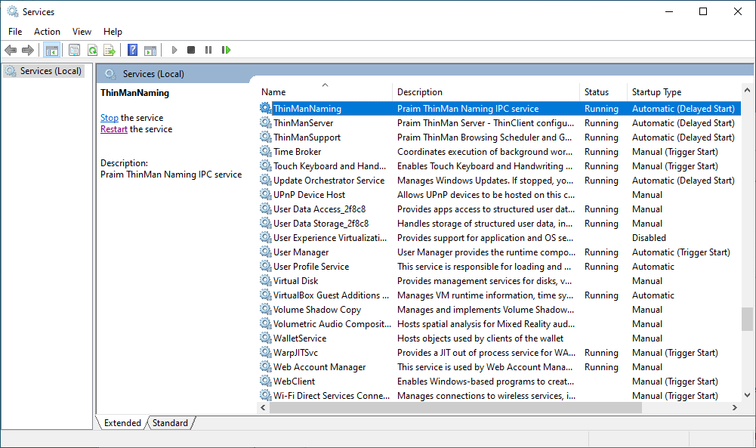Click the horizontal scroll right arrow

[x=734, y=407]
